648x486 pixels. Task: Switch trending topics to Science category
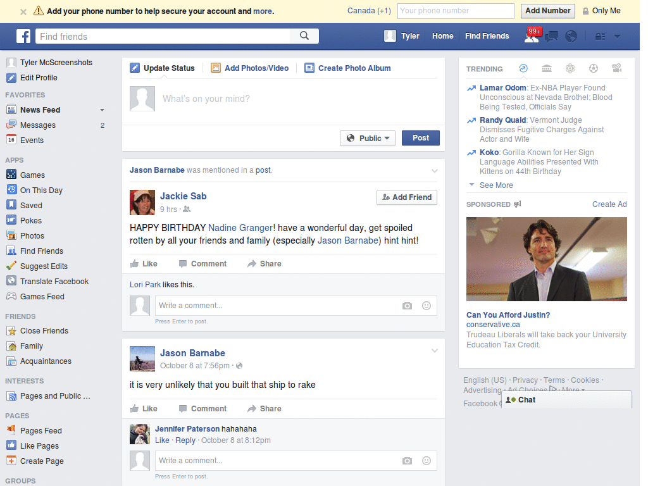[x=571, y=68]
